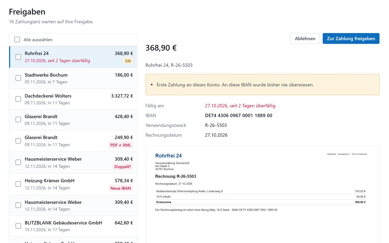Click the amount 186,00 € in the list
This screenshot has width=389, height=243.
(x=124, y=75)
